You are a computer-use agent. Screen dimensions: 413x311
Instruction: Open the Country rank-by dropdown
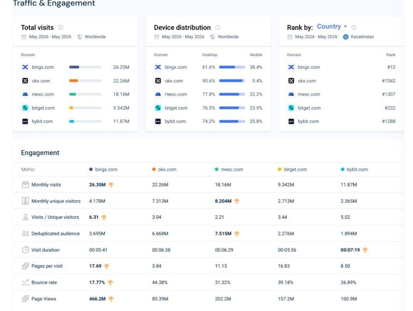(x=332, y=27)
